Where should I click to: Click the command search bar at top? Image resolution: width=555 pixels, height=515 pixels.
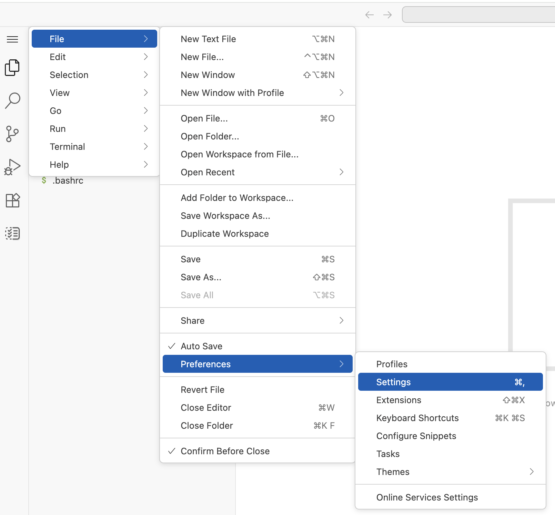click(x=479, y=14)
